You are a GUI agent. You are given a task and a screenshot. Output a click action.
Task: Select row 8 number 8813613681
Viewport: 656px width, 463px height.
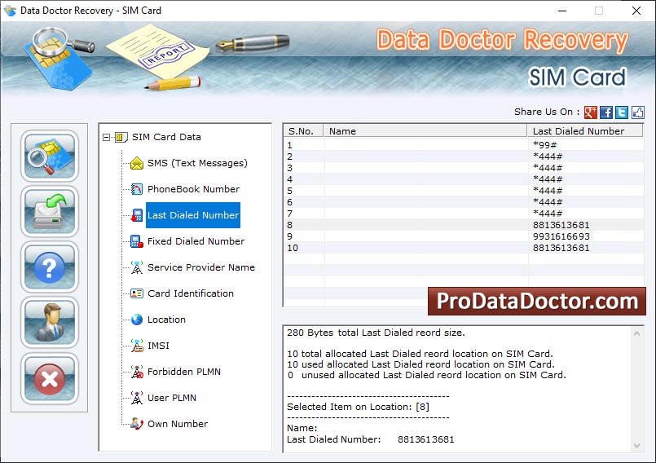(464, 225)
